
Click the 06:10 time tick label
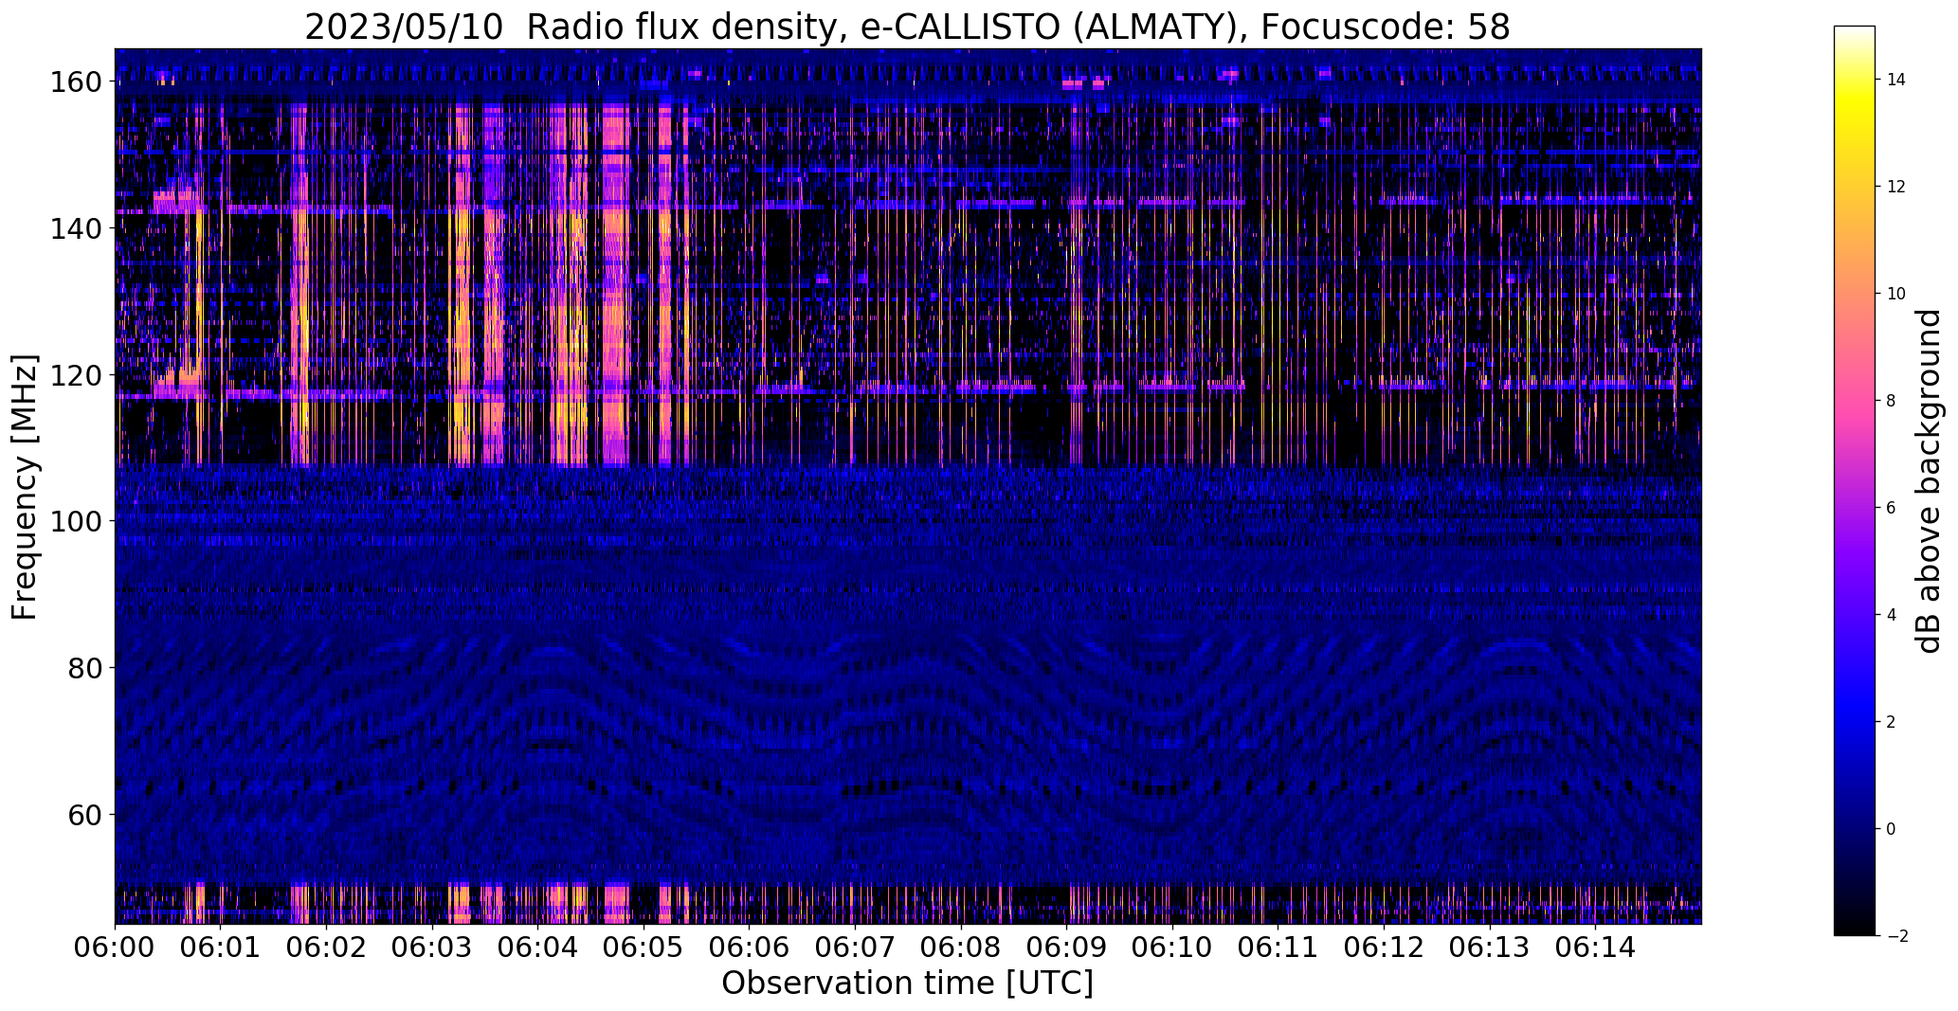(1172, 948)
